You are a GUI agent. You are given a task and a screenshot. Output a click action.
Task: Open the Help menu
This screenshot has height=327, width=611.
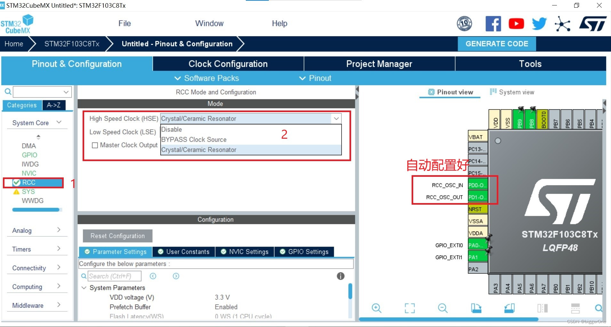pyautogui.click(x=279, y=23)
